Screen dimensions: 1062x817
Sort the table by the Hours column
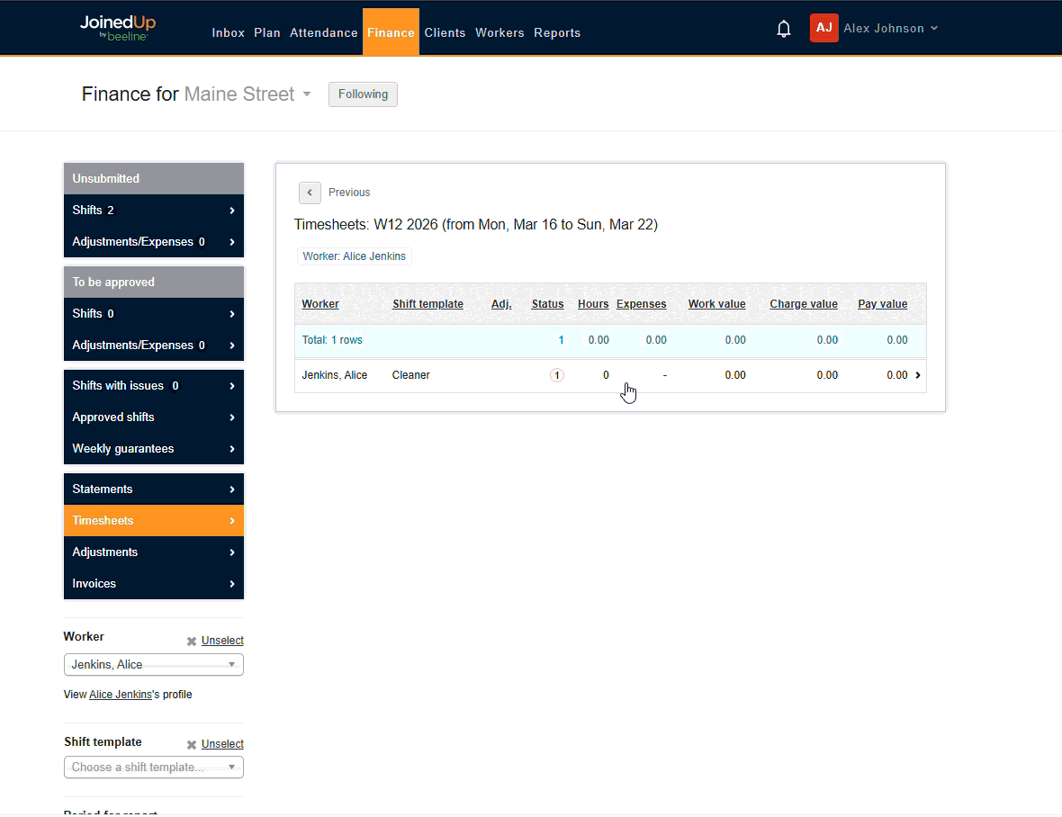(593, 304)
